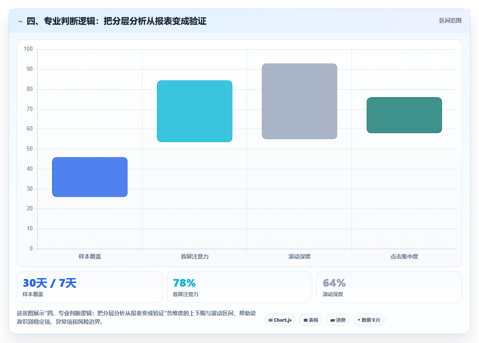
Task: Click the cyan 首屏注意力 range bar
Action: (x=195, y=111)
